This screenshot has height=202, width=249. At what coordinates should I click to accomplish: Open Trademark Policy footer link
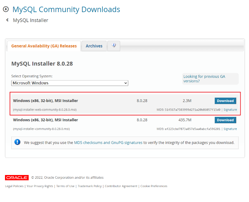tap(90, 186)
